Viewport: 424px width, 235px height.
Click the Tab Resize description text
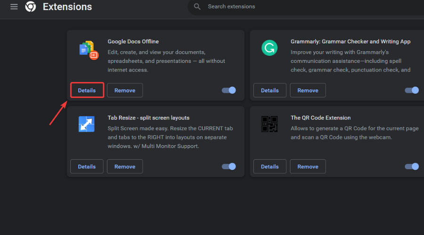[170, 137]
